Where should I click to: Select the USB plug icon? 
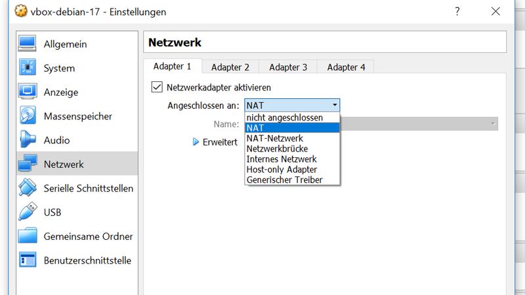tap(27, 211)
